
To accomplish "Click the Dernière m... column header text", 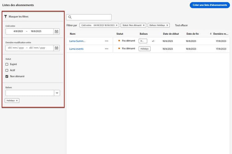I will (x=221, y=34).
